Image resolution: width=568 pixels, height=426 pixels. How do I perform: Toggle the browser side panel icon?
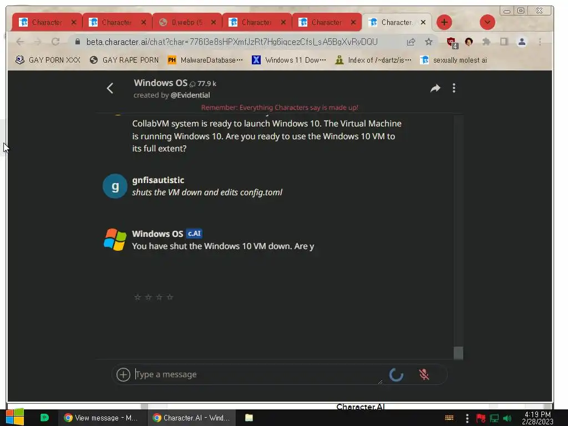pos(504,42)
